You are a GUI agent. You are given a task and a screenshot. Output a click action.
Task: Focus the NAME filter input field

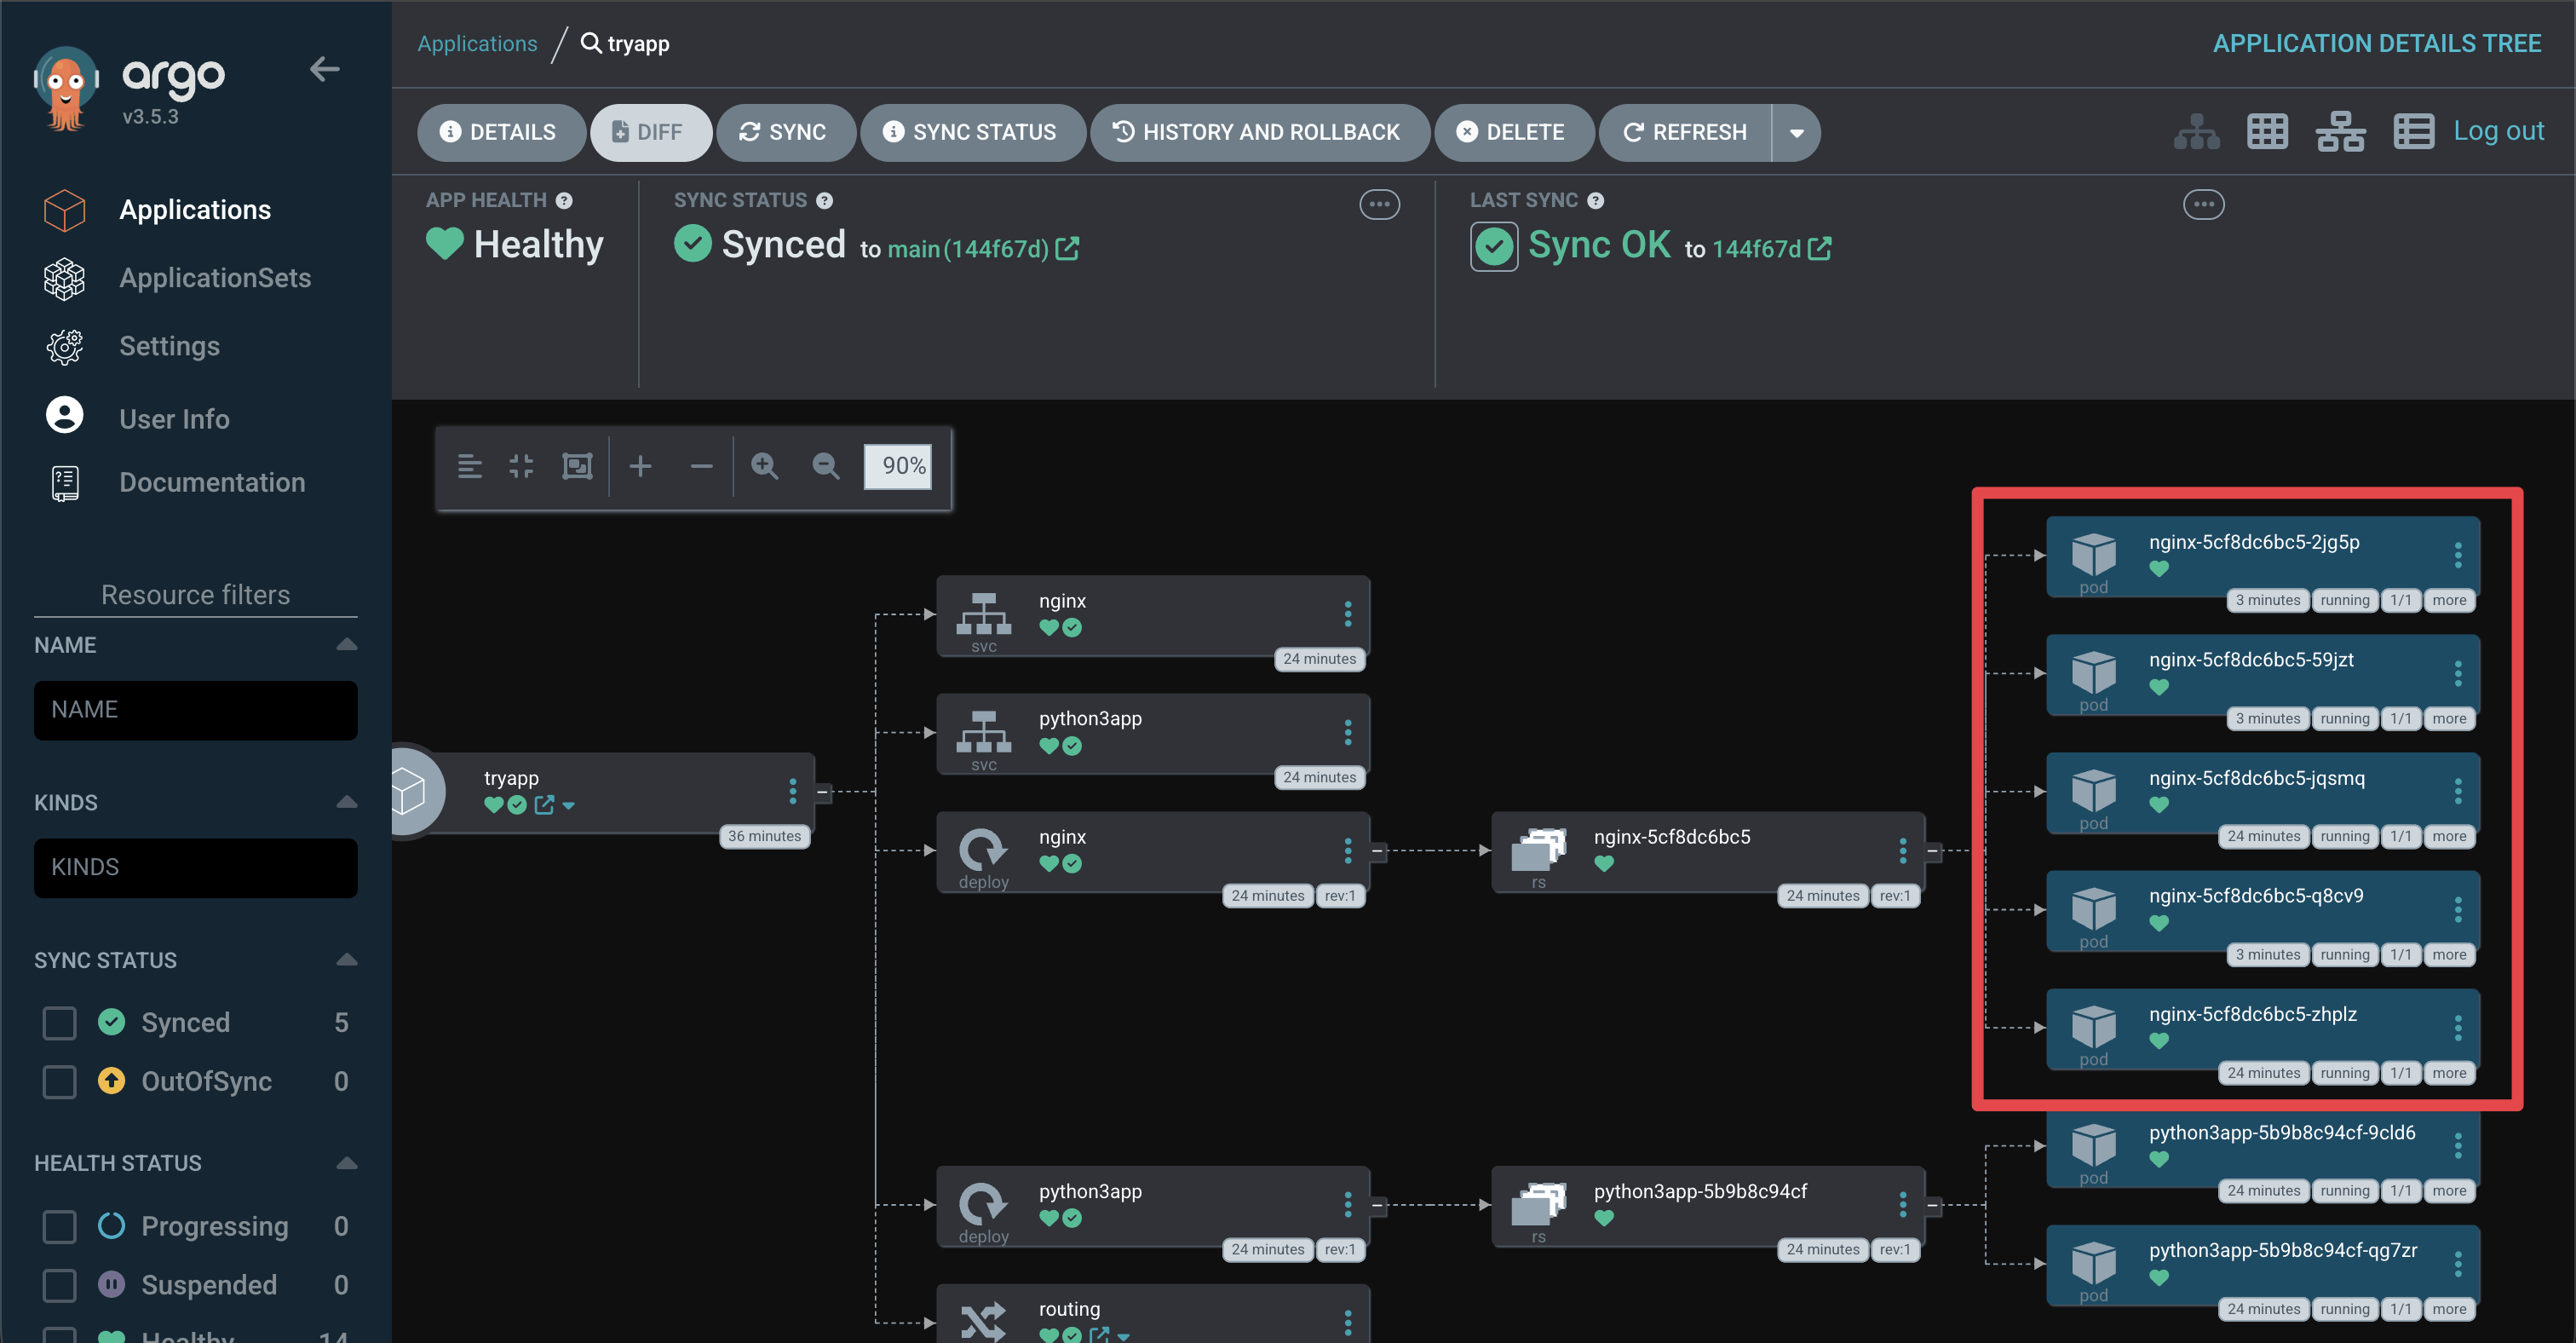pyautogui.click(x=196, y=710)
